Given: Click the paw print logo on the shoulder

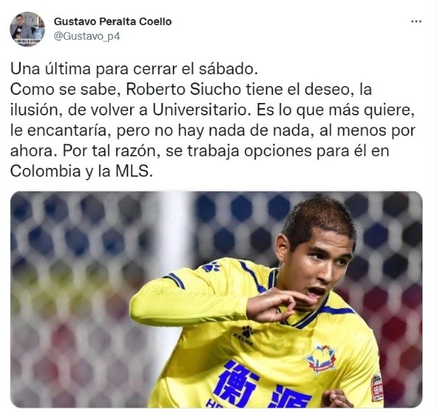Looking at the screenshot, I should pos(211,266).
